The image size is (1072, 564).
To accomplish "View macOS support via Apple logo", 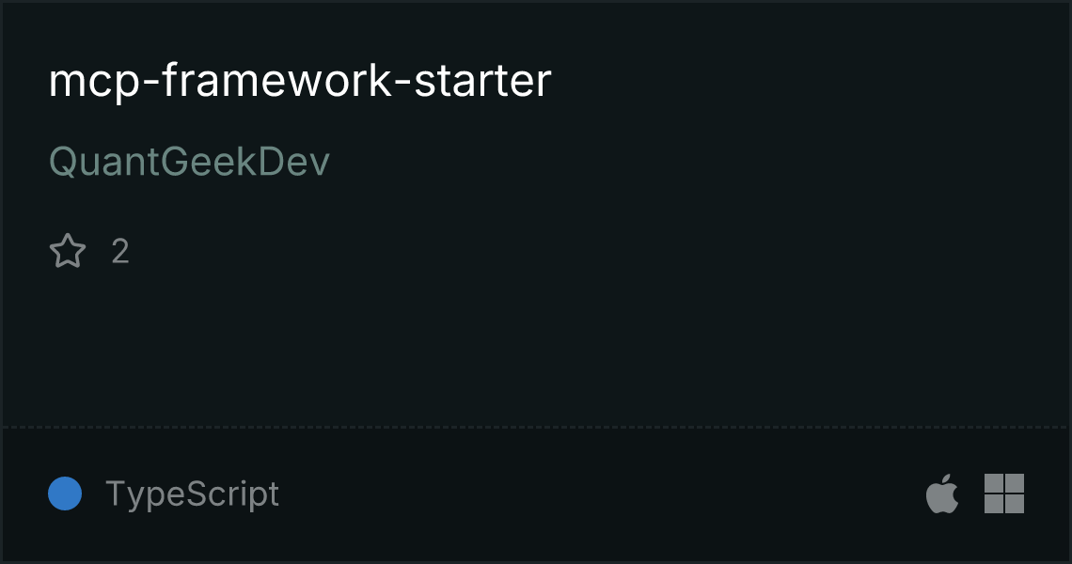I will pos(941,493).
